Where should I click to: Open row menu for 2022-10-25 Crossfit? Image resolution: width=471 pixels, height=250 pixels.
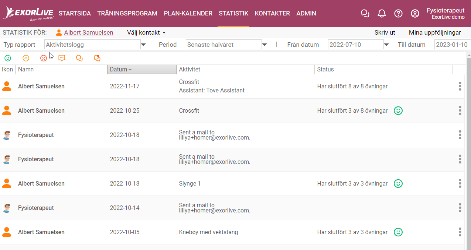click(460, 110)
